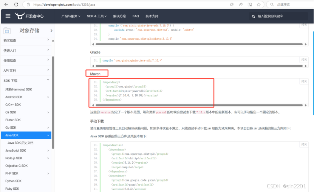Open Python SDK page
Image resolution: width=314 pixels, height=192 pixels.
[14, 181]
